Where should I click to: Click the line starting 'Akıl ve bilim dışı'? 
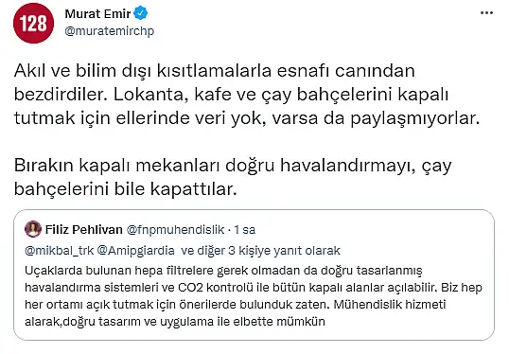(x=214, y=71)
